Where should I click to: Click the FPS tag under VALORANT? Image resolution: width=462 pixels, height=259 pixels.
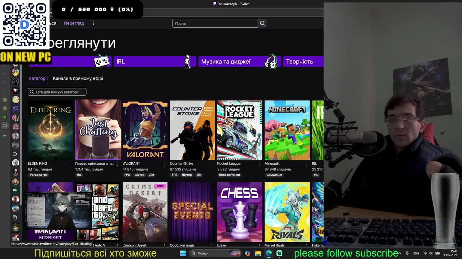(127, 175)
